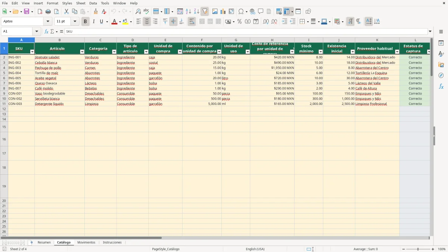Click Zoom In plus button
The width and height of the screenshot is (448, 252).
433,249
